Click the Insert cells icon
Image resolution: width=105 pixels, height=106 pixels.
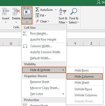(x=6, y=11)
